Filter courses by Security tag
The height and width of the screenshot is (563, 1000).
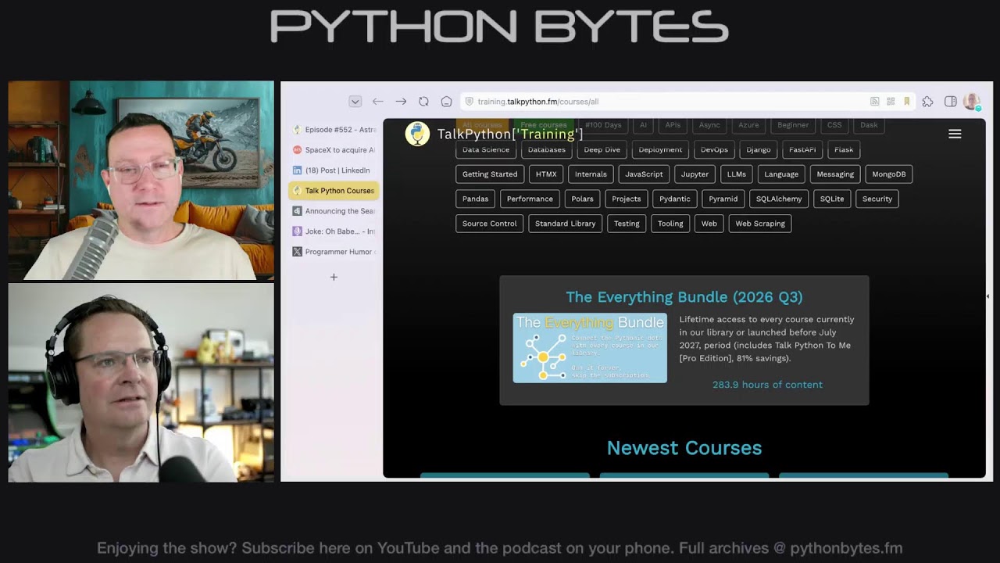pyautogui.click(x=877, y=199)
